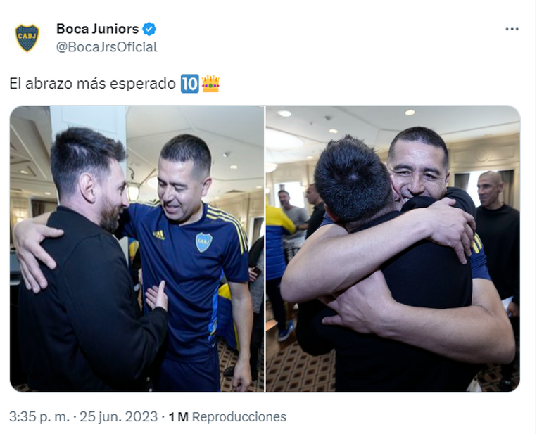Click the 25 jun. 2023 date
Viewport: 556px width, 434px height.
coord(118,417)
